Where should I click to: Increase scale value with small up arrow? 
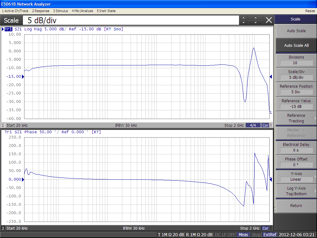(x=244, y=18)
